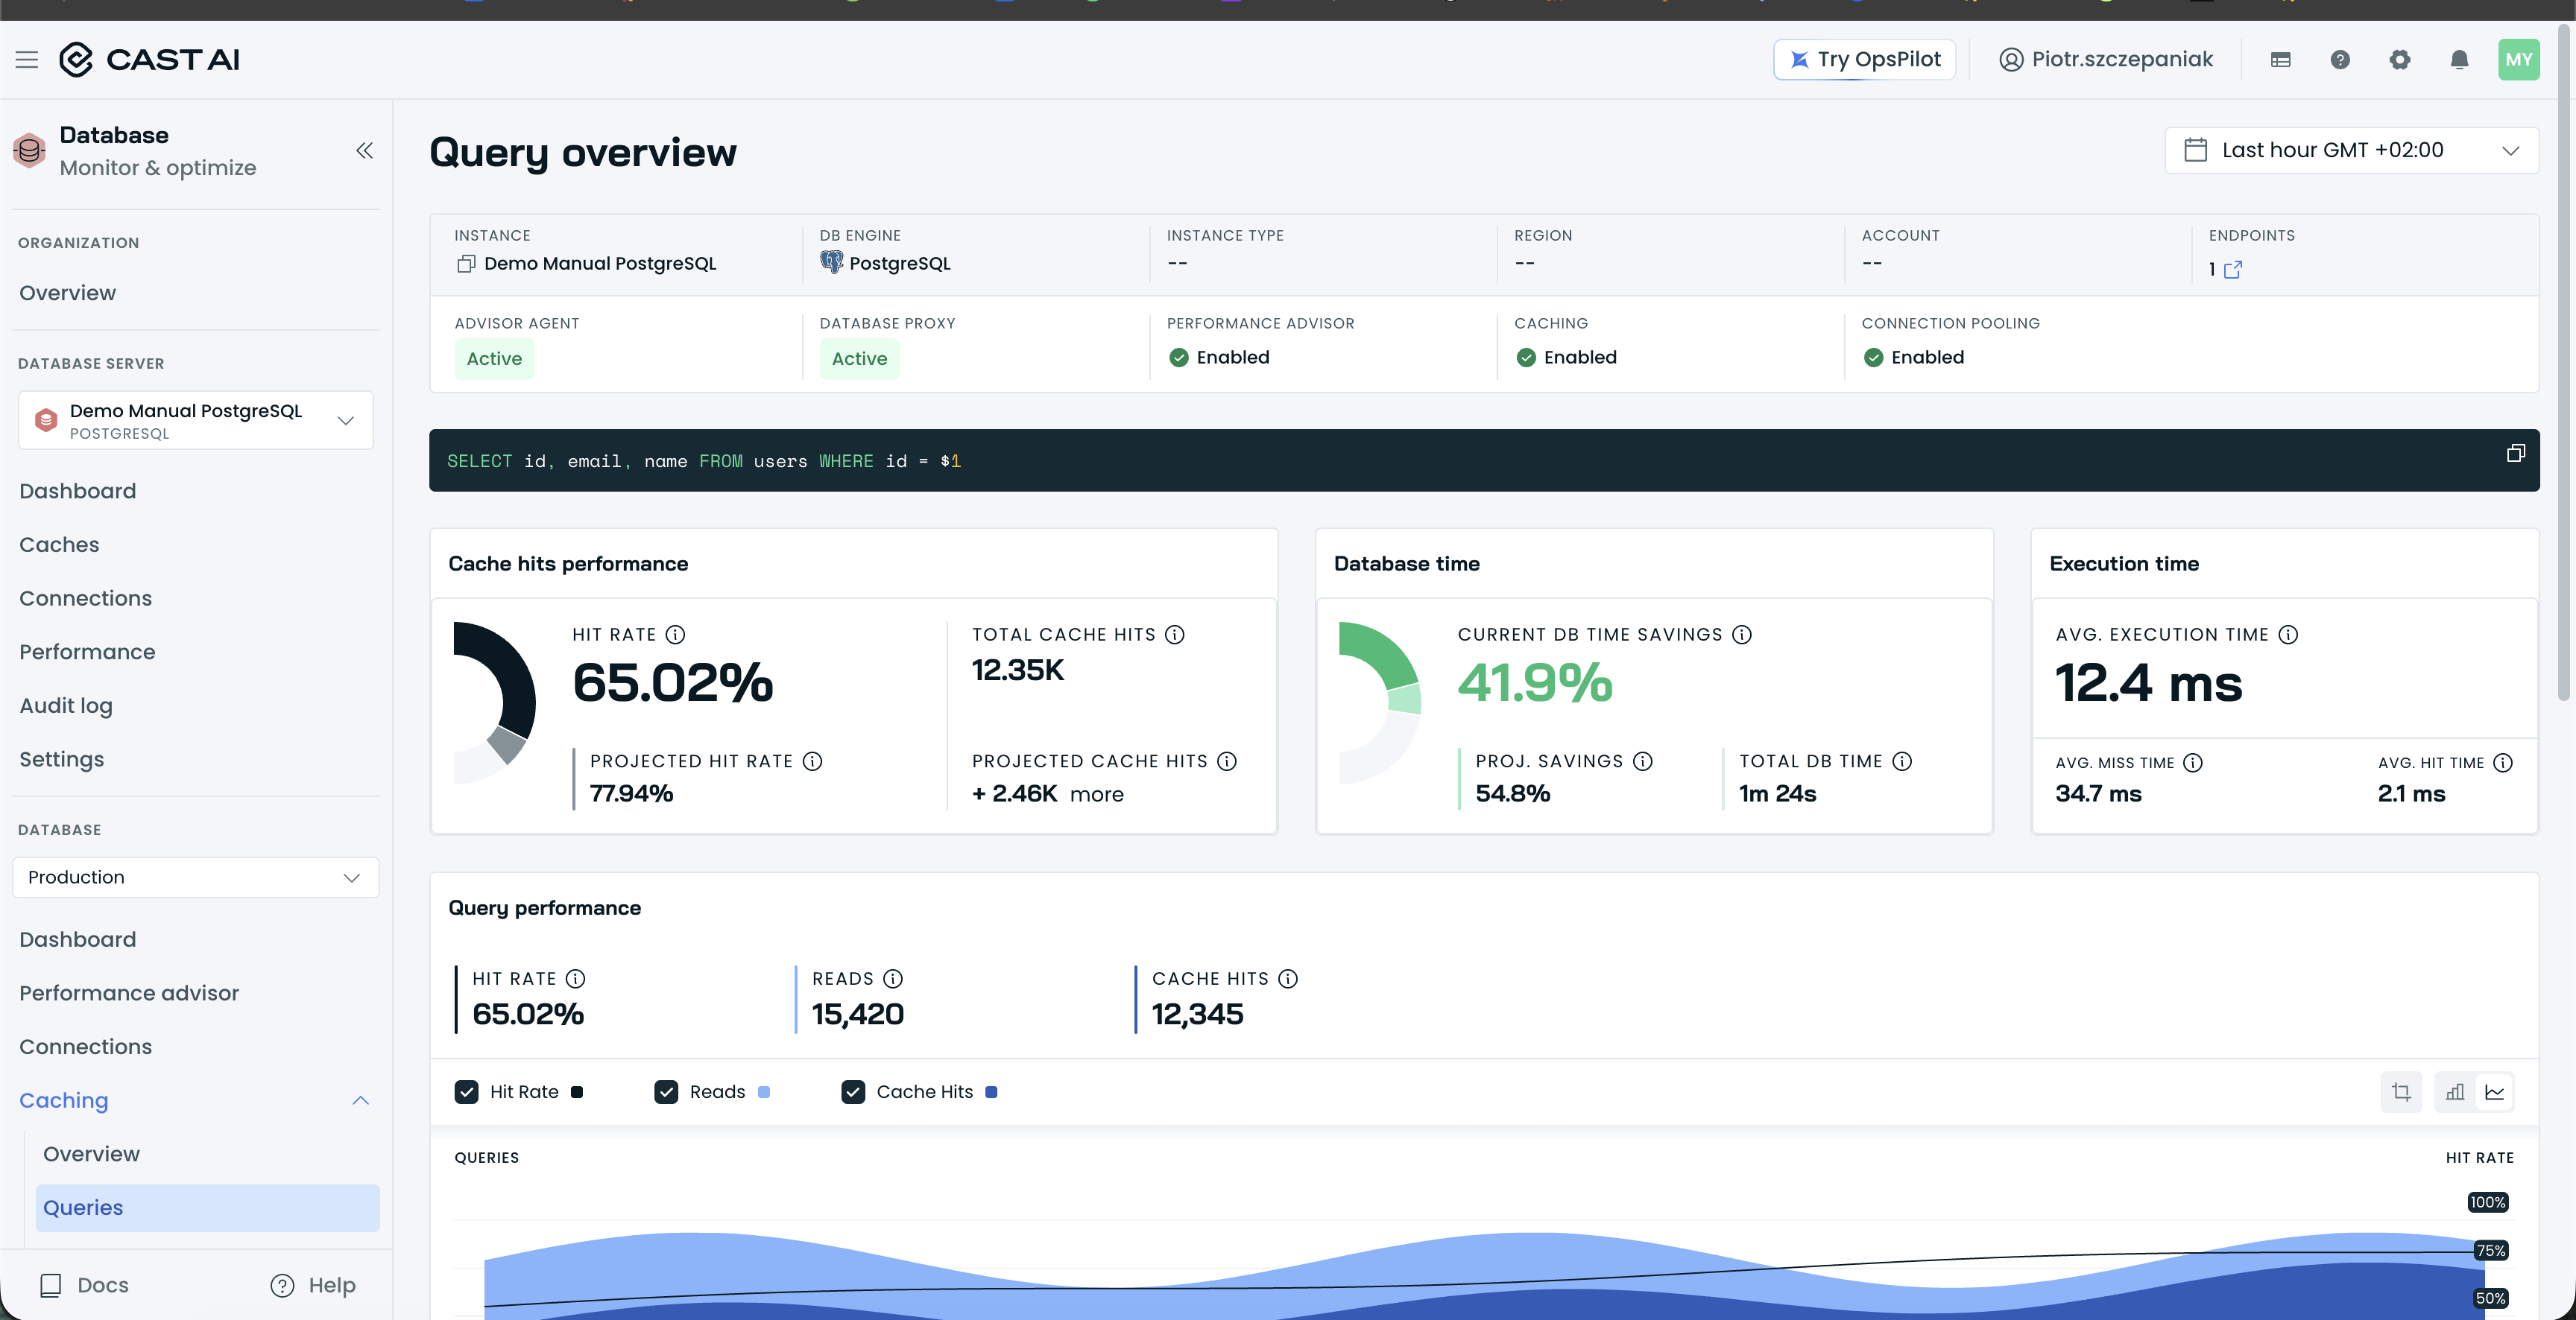Copy the SQL query with copy icon
The height and width of the screenshot is (1320, 2576).
coord(2516,454)
